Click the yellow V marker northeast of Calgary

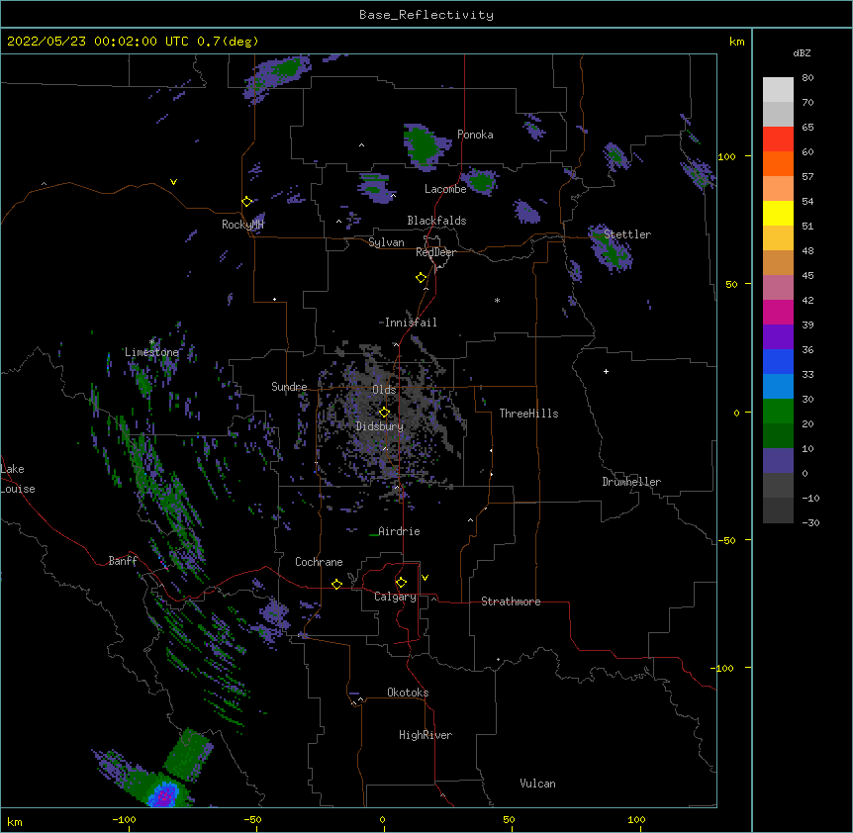point(425,578)
